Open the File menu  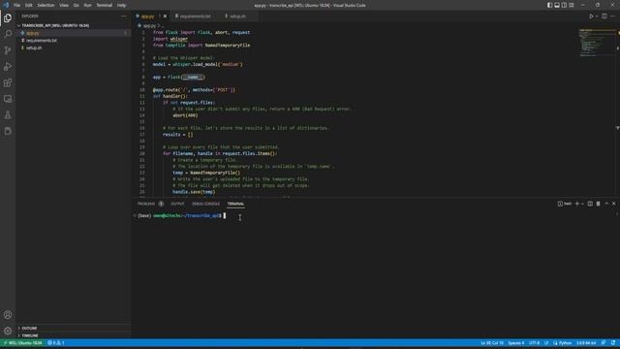[17, 5]
